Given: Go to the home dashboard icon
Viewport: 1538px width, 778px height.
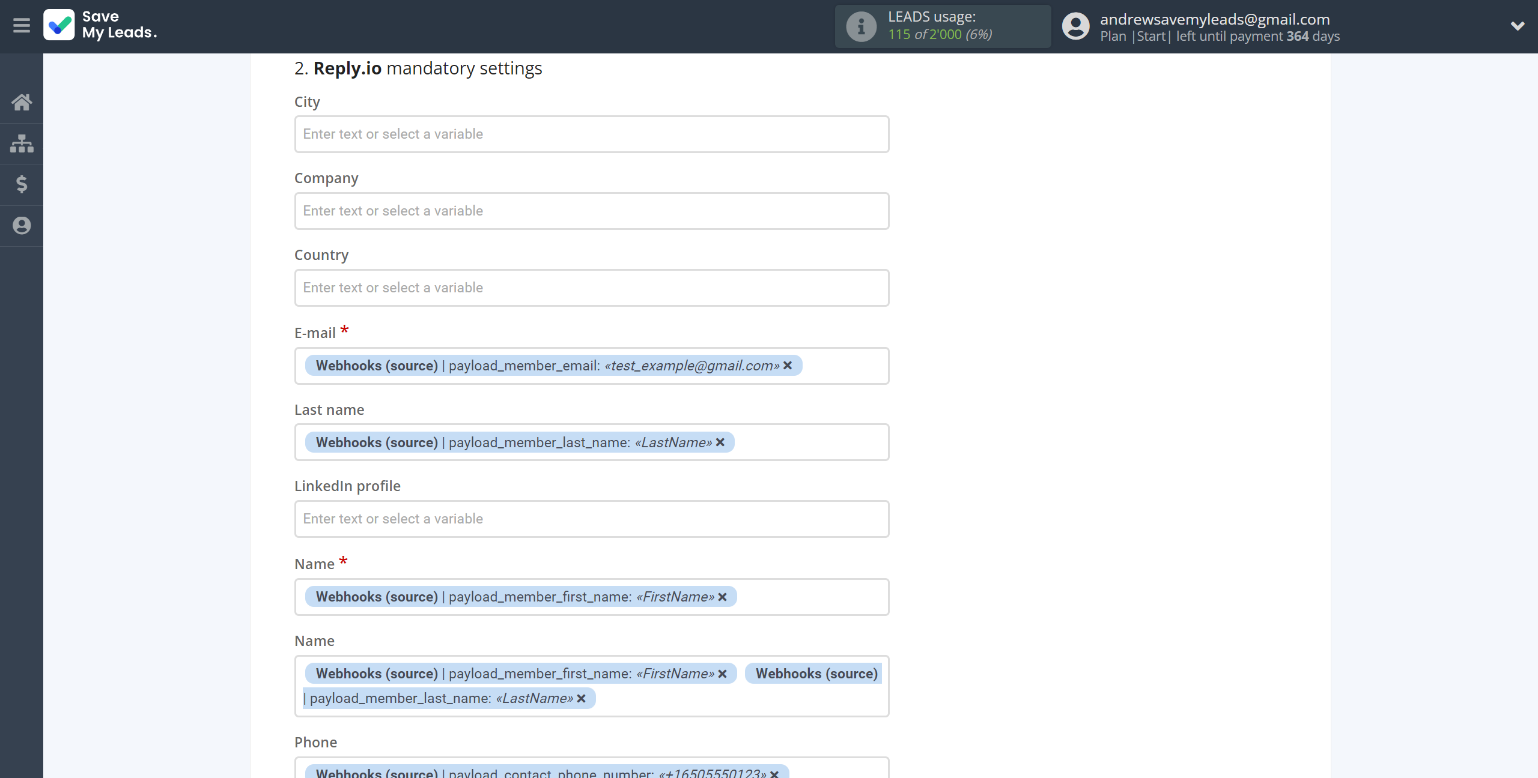Looking at the screenshot, I should click(22, 102).
